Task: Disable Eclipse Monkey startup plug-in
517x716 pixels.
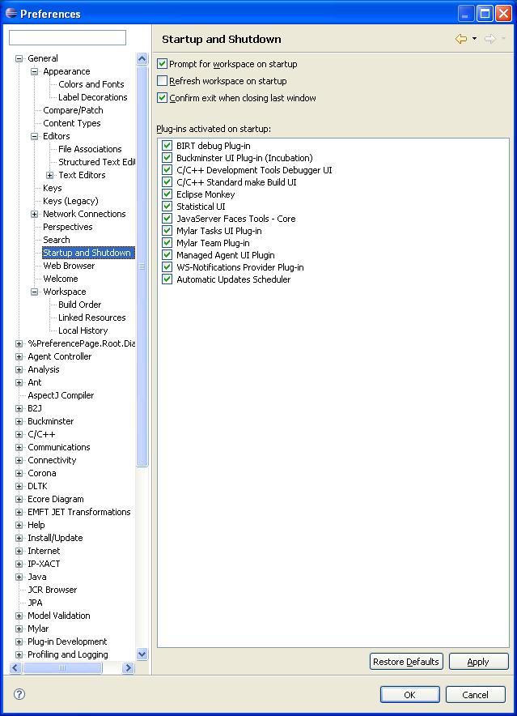Action: (167, 194)
